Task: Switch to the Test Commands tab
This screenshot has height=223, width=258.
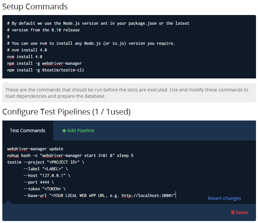Action: pyautogui.click(x=27, y=131)
